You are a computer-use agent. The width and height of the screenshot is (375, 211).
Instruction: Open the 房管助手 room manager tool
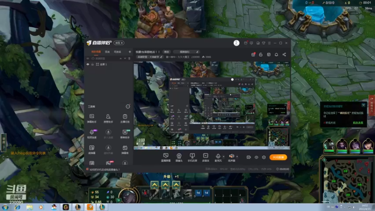point(108,118)
